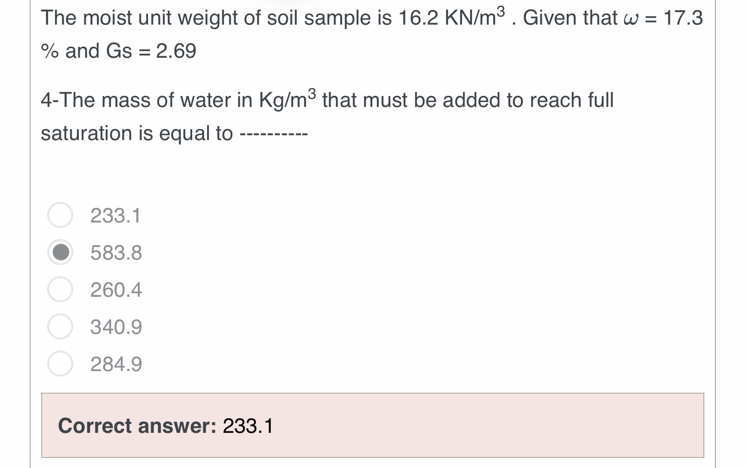Click the answer option labeled 340.9
Image resolution: width=746 pixels, height=468 pixels.
click(x=116, y=326)
